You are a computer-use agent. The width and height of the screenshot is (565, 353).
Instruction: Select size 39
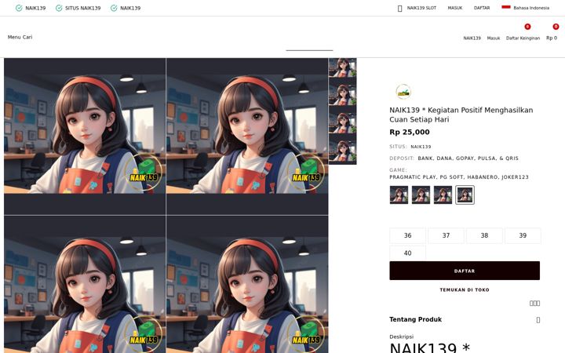pyautogui.click(x=523, y=235)
